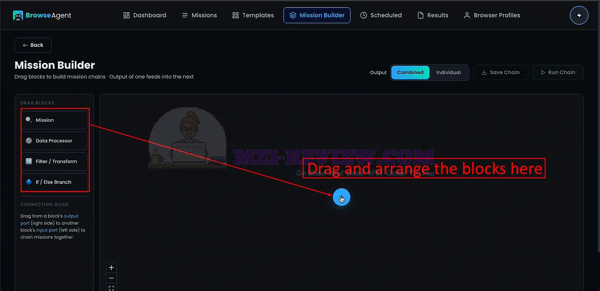This screenshot has height=291, width=600.
Task: Click the 'DRAG BLOCKS' heading
Action: point(38,103)
